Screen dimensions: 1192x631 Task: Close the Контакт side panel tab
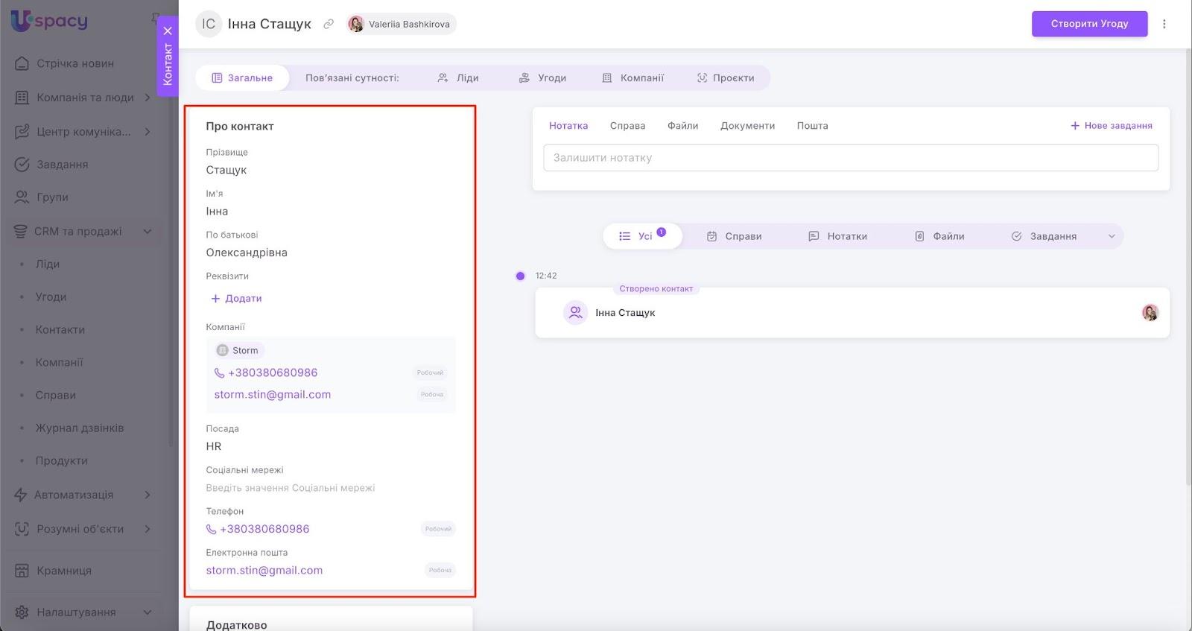pos(168,31)
